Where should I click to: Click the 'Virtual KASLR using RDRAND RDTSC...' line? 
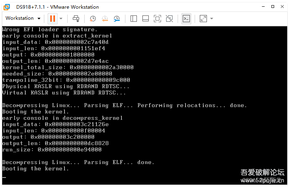(x=64, y=93)
